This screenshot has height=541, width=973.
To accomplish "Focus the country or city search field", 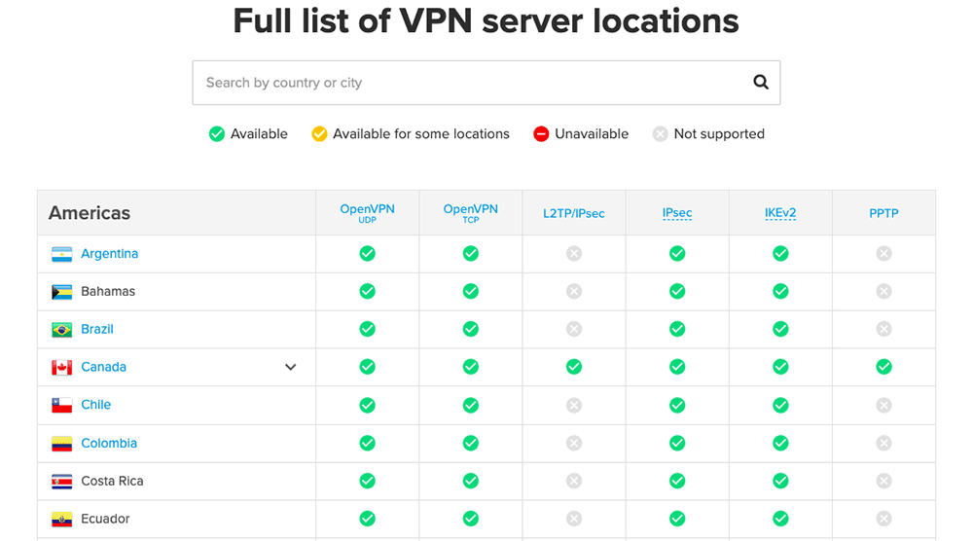I will 467,83.
